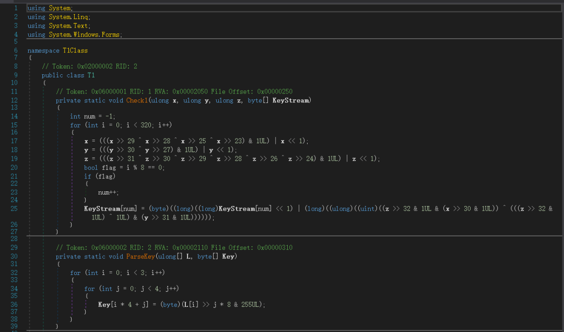Click the 255UL constant
Image resolution: width=564 pixels, height=332 pixels.
tap(250, 305)
